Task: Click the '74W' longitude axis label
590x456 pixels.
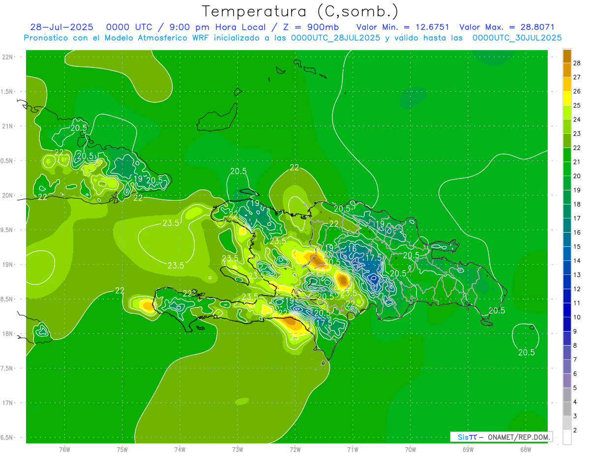Action: [180, 450]
